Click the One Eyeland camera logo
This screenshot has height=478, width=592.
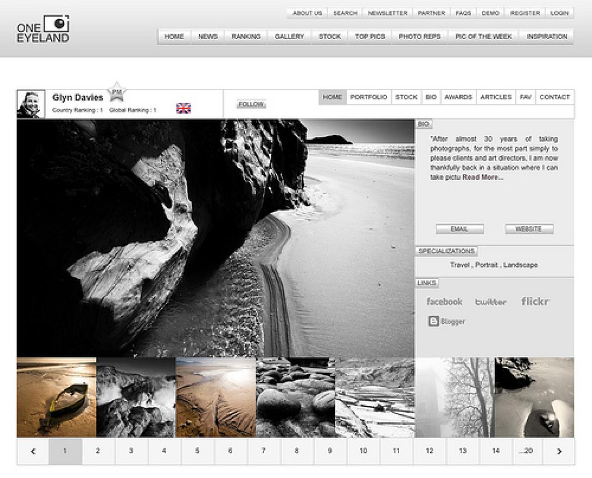tap(43, 29)
